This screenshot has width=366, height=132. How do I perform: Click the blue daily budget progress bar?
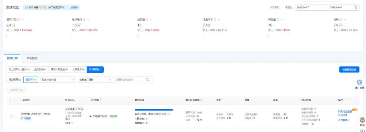click(154, 110)
